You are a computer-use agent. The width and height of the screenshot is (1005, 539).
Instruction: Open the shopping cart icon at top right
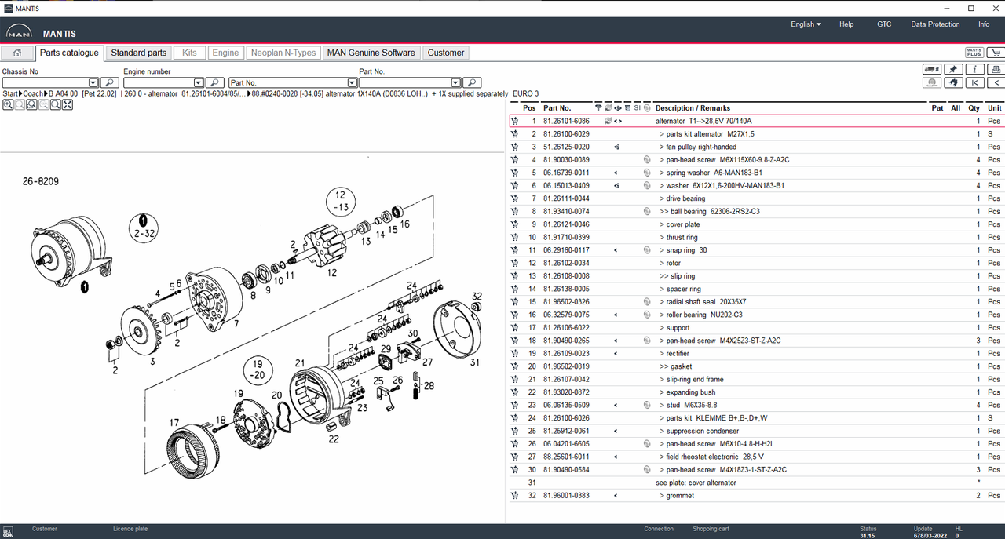(995, 53)
